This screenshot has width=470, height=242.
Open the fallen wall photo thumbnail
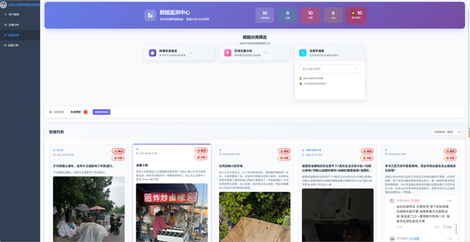[255, 217]
